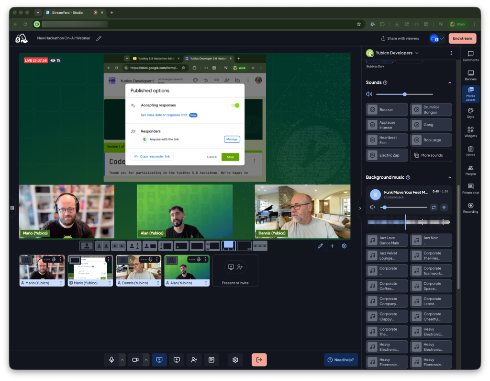This screenshot has width=490, height=381.
Task: Click the present screen icon in the bottom toolbar
Action: [x=177, y=360]
